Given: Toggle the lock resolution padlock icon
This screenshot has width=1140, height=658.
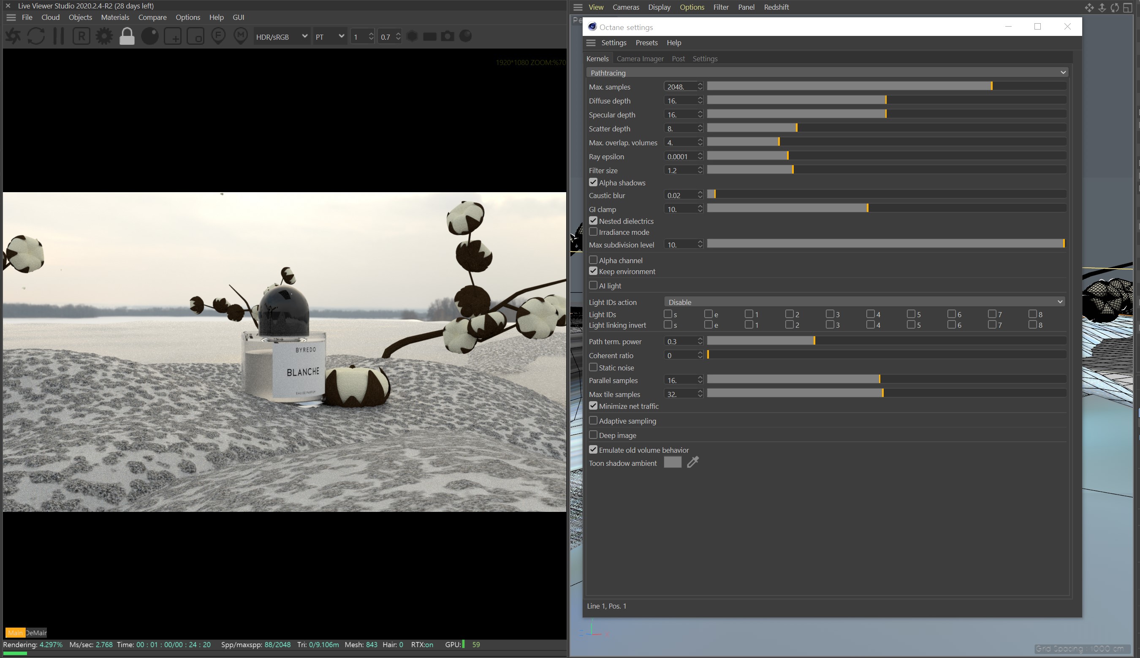Looking at the screenshot, I should (127, 36).
